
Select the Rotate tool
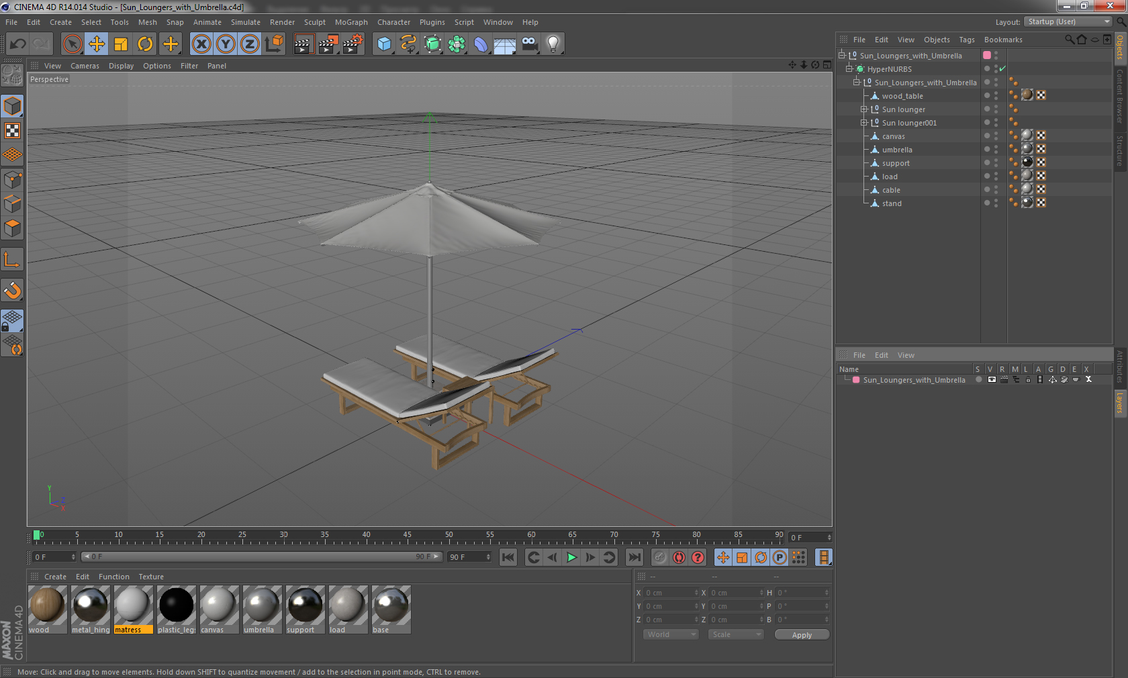pyautogui.click(x=145, y=44)
